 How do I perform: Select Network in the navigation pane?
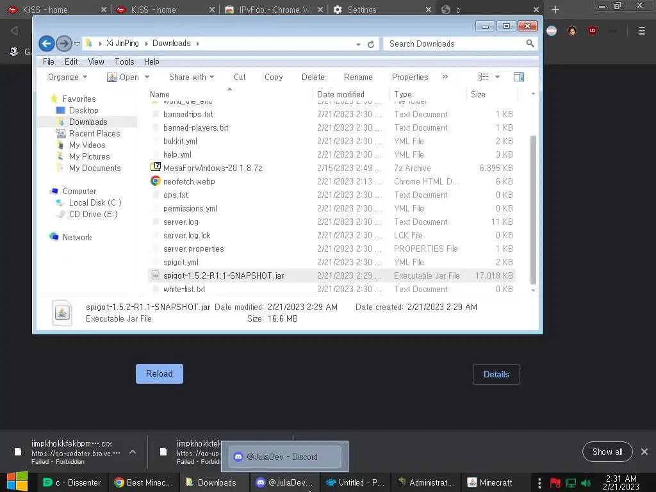(x=77, y=237)
